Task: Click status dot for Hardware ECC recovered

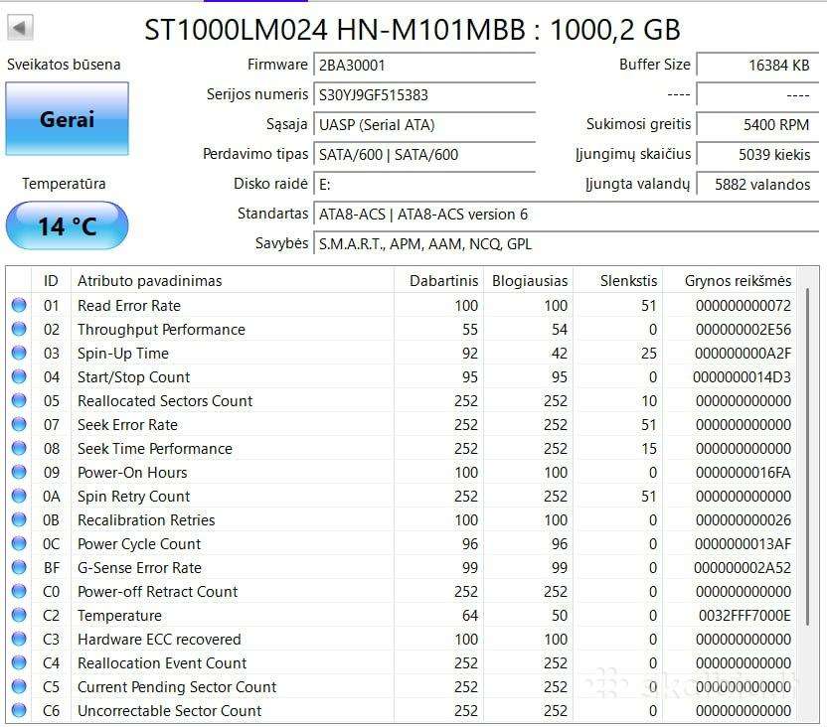Action: pyautogui.click(x=19, y=639)
